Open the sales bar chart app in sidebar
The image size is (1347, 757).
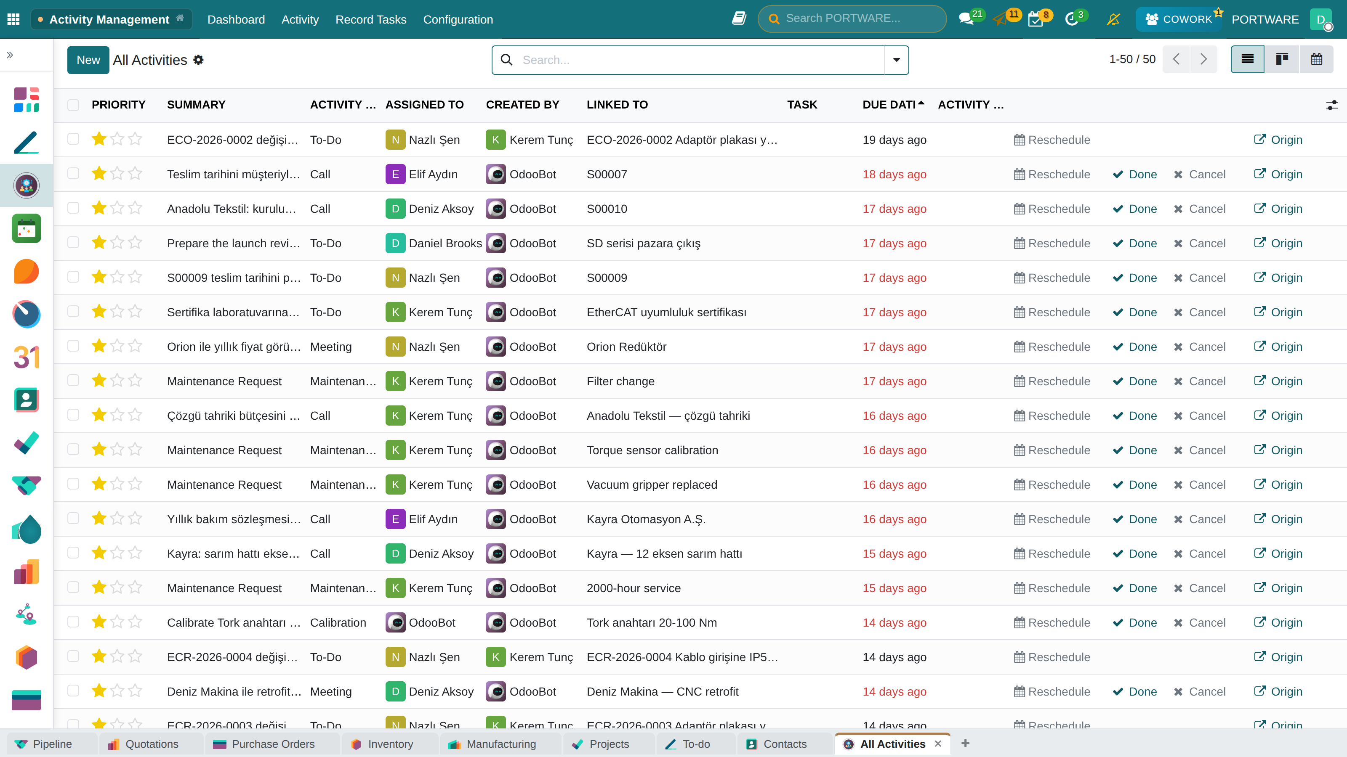[26, 572]
